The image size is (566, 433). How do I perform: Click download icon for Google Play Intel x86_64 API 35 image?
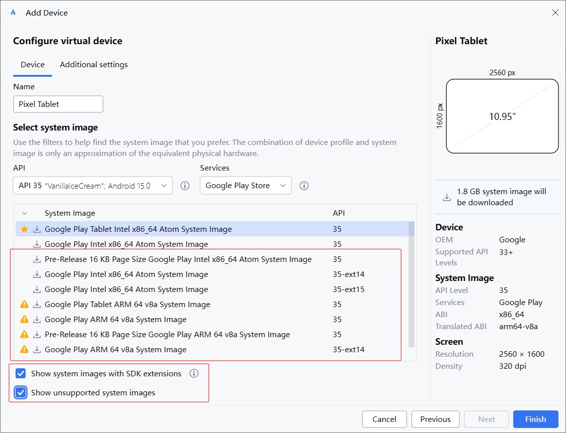pyautogui.click(x=37, y=244)
